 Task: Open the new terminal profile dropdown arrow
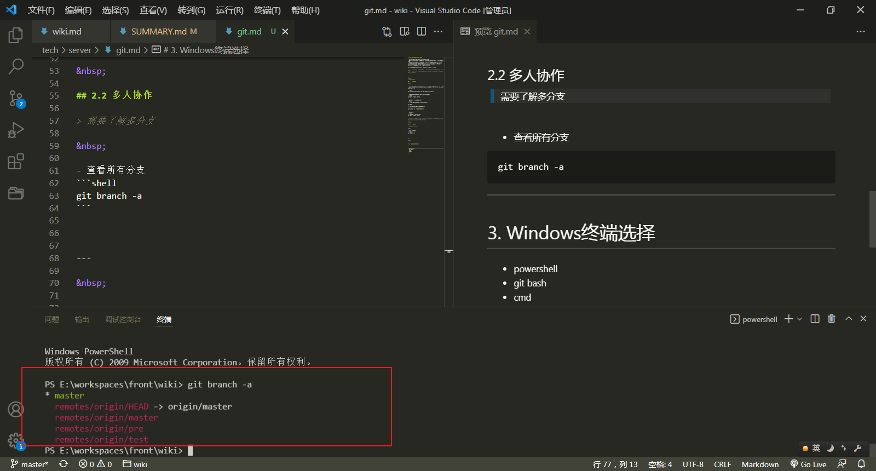click(x=799, y=319)
